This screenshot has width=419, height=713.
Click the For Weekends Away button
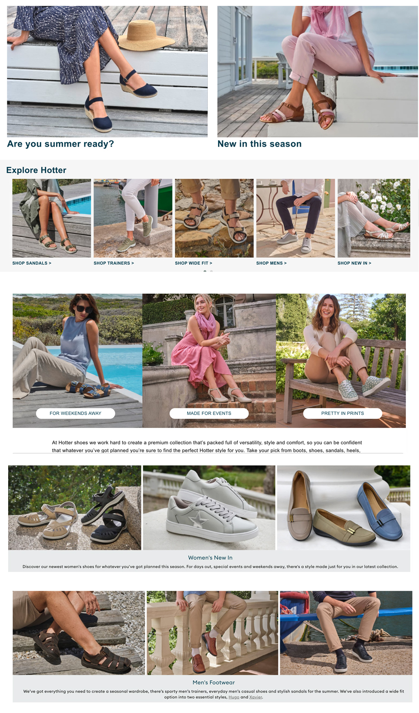[76, 413]
